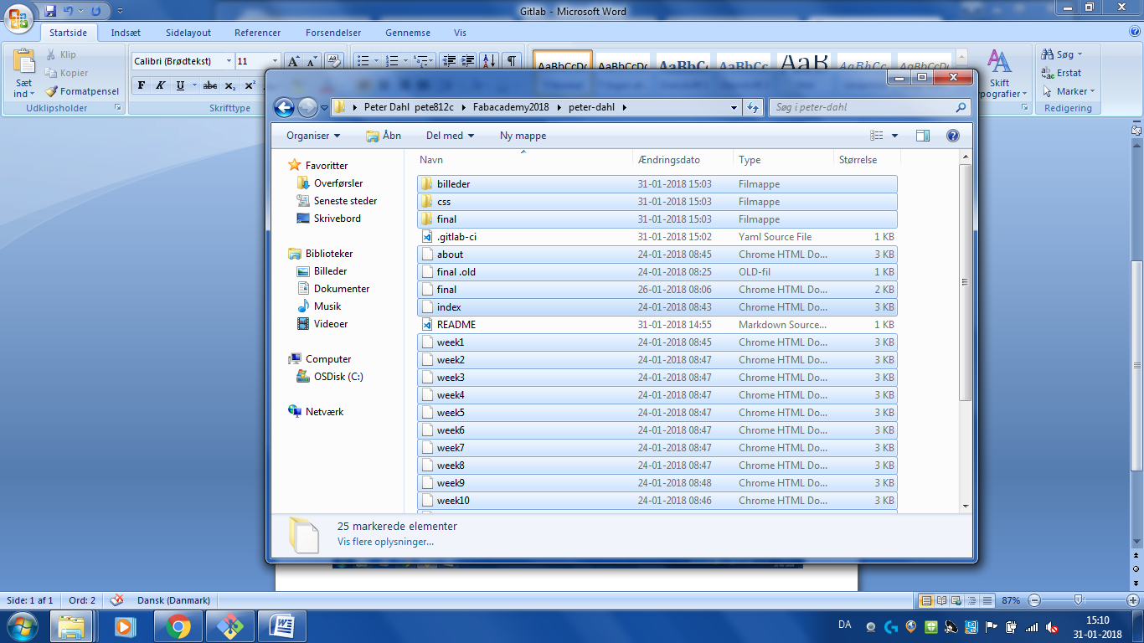Image resolution: width=1144 pixels, height=643 pixels.
Task: Toggle strikethrough (abc) formatting in Word
Action: 210,85
